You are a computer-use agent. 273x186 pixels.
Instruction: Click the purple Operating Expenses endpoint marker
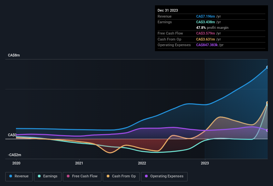point(267,131)
